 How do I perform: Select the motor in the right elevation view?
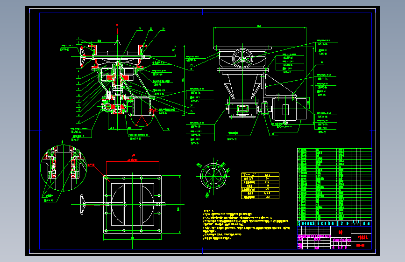289,109
